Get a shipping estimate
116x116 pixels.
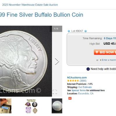(85, 87)
